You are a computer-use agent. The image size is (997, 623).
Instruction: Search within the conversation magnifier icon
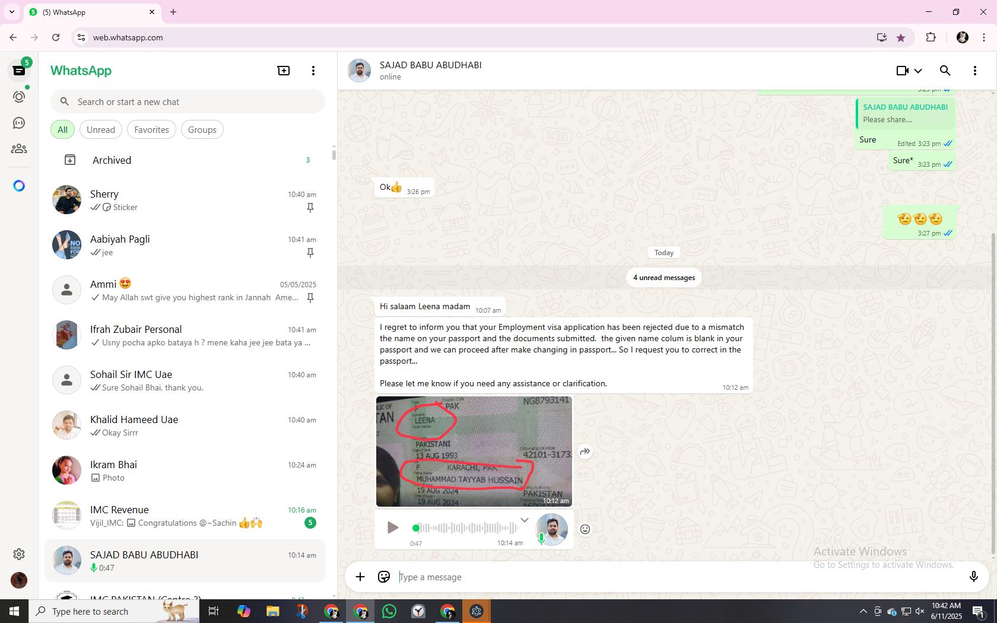pyautogui.click(x=945, y=71)
